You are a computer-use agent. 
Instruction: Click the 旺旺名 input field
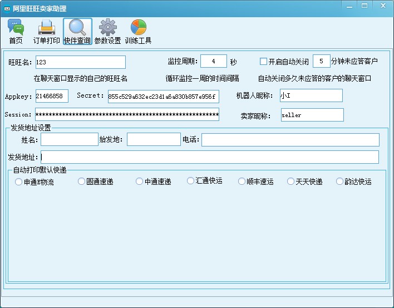point(80,62)
